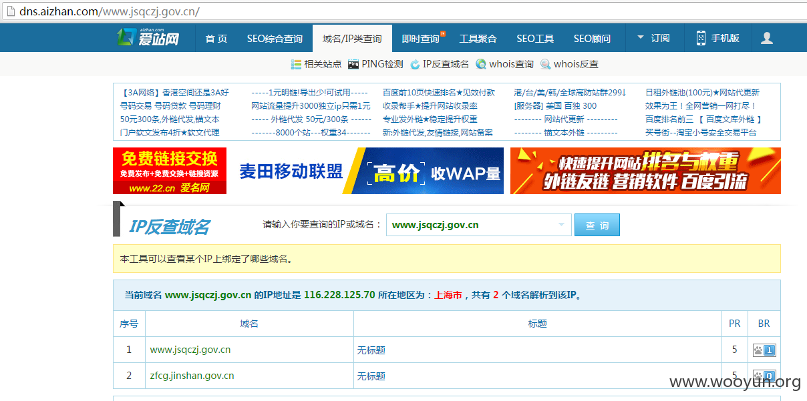
Task: Open ad link 百度排名前三【百度文库外链】
Action: [x=704, y=119]
